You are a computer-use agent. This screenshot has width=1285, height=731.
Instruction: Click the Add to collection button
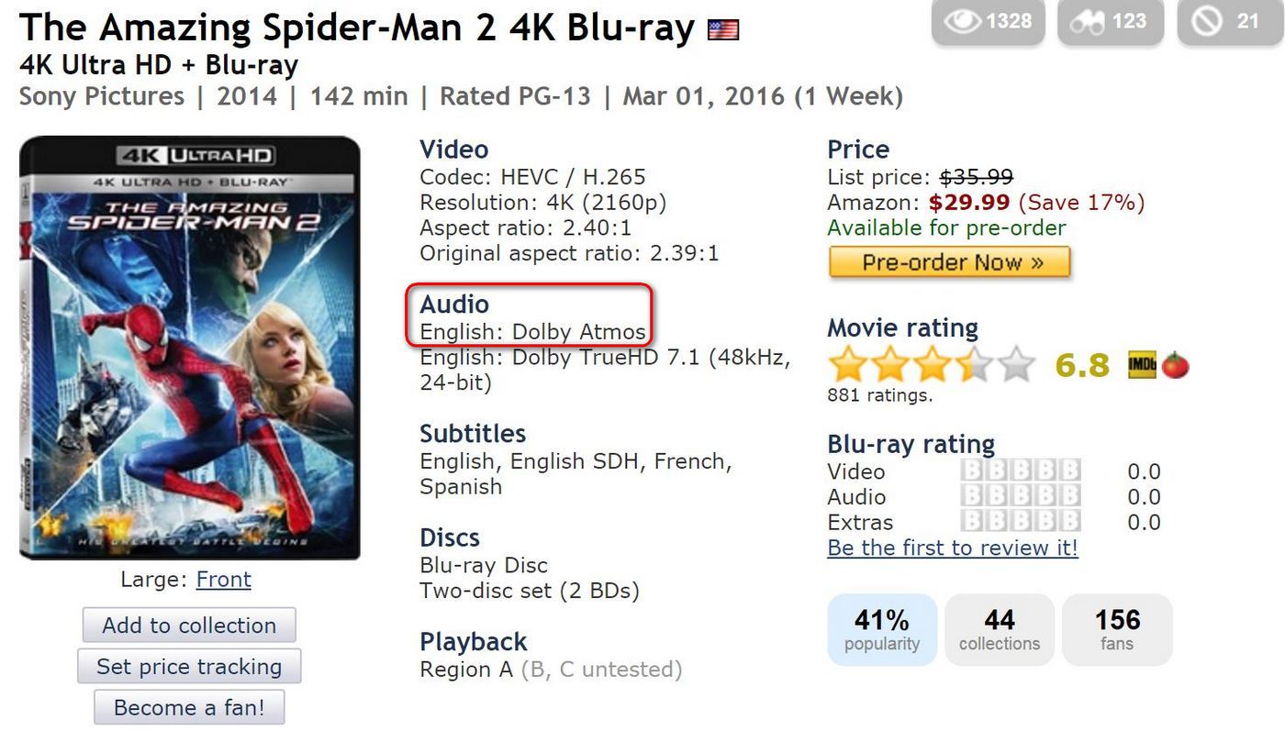pos(189,626)
